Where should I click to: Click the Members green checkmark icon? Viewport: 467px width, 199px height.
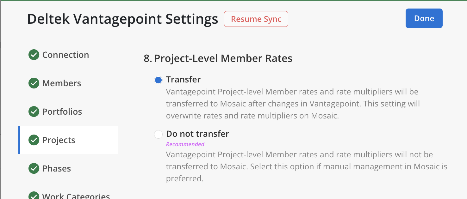(34, 83)
